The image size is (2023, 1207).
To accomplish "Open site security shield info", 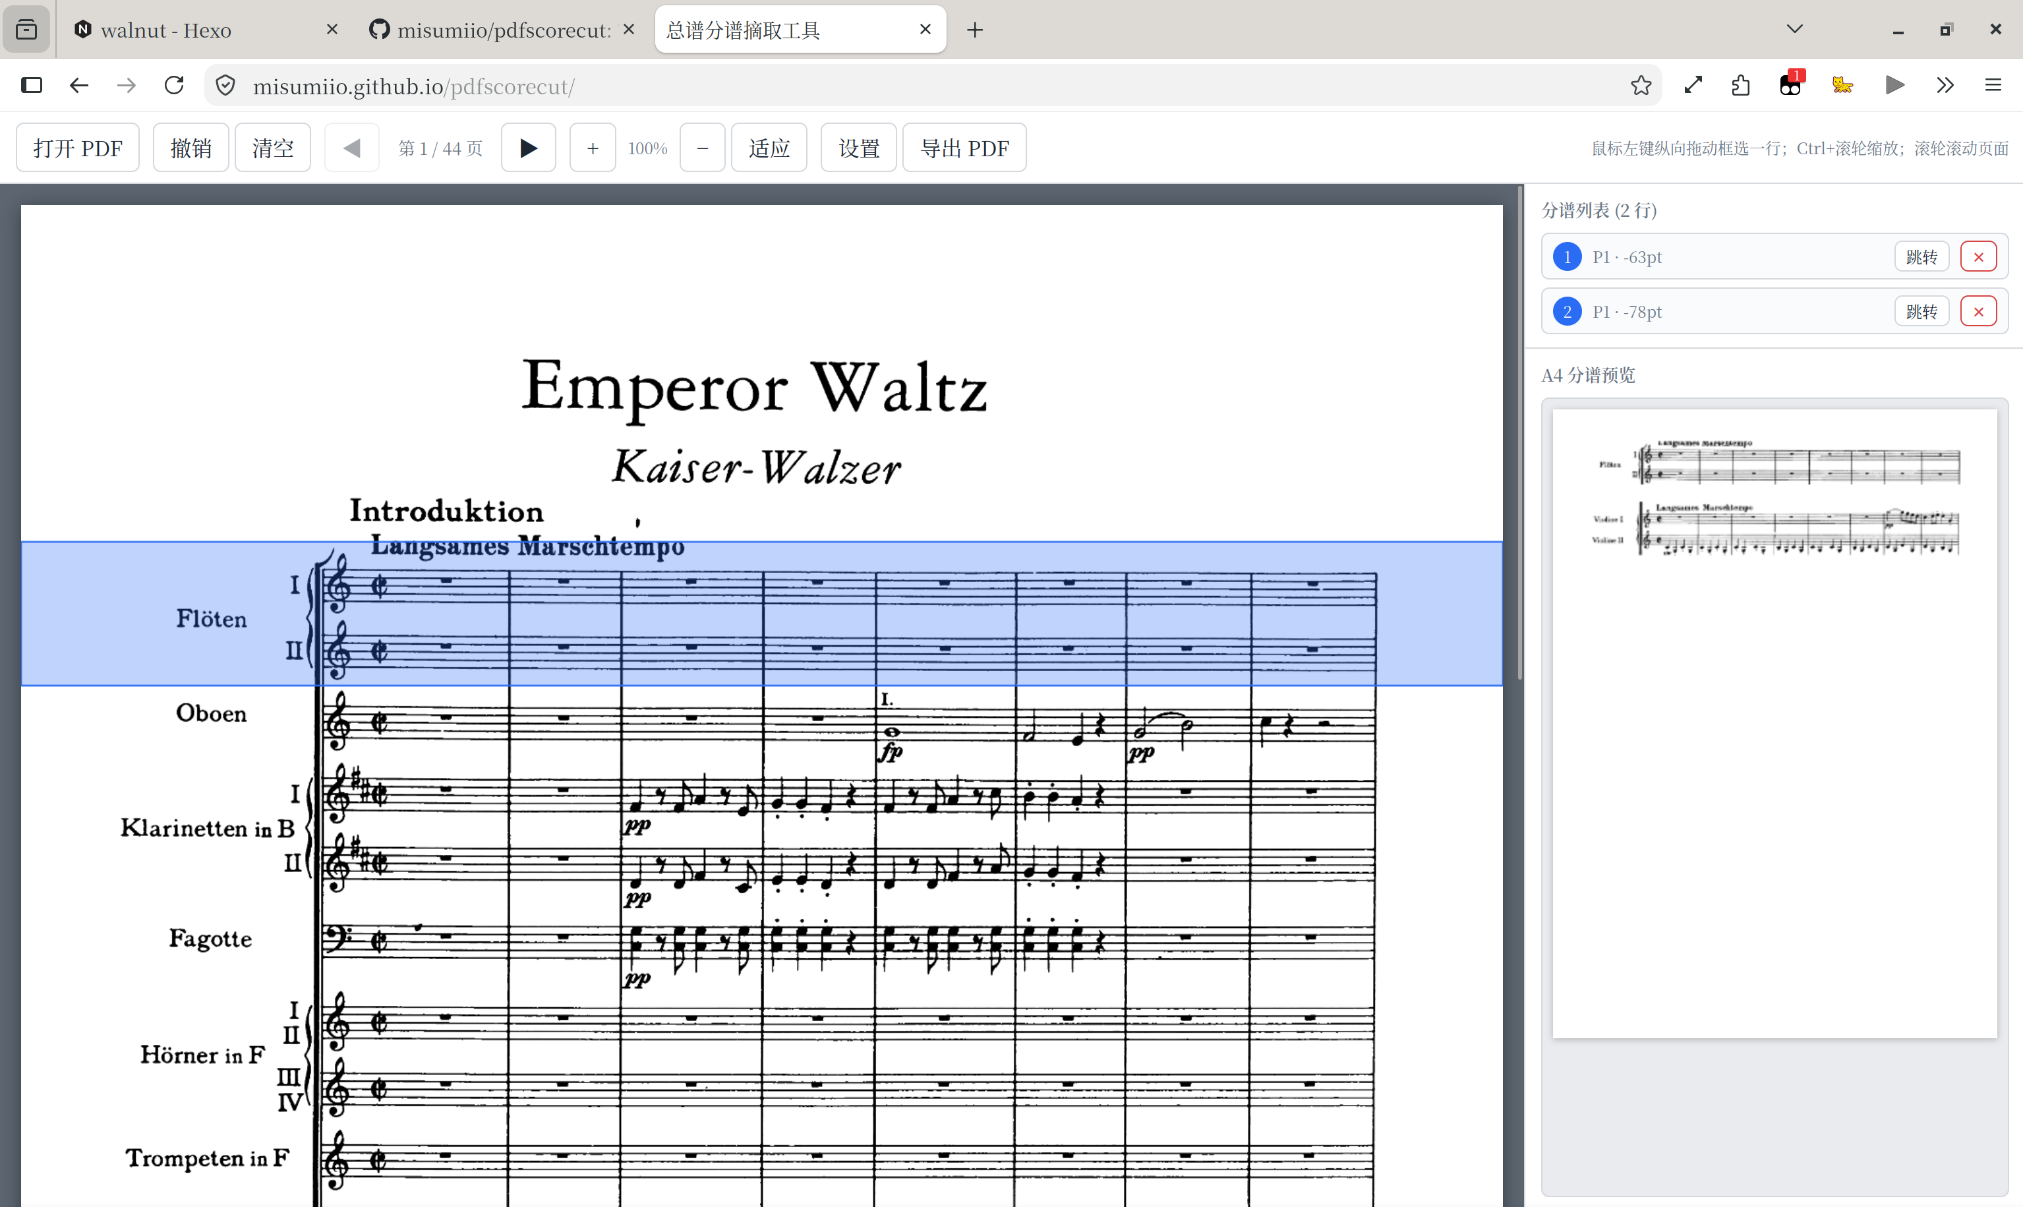I will 226,86.
